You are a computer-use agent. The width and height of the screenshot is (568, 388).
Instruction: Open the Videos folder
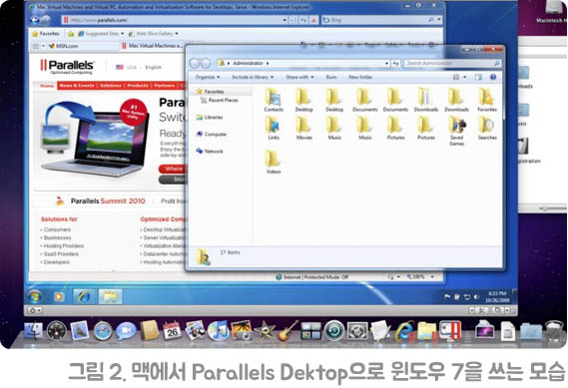pos(274,162)
